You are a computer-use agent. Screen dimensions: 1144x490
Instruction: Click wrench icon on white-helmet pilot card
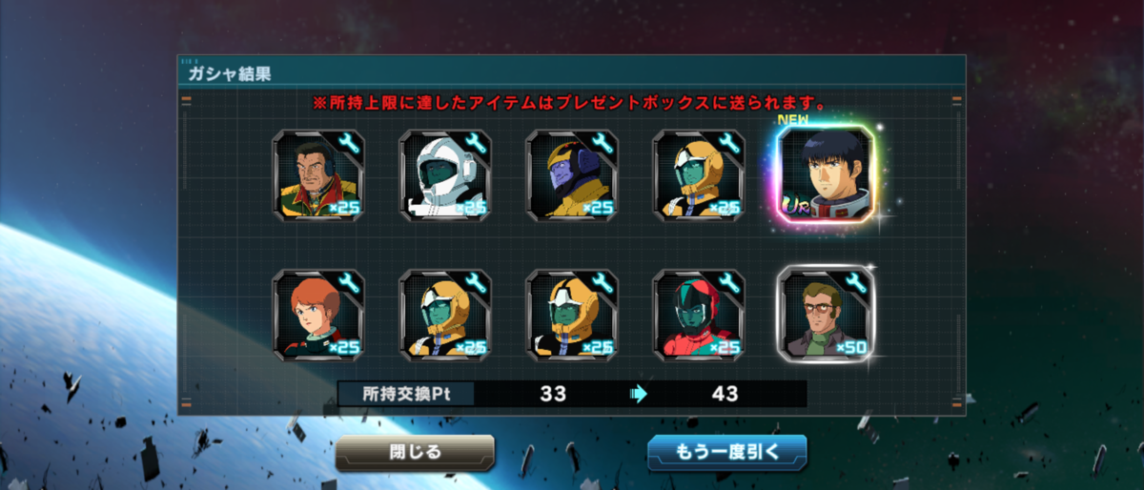click(x=476, y=144)
